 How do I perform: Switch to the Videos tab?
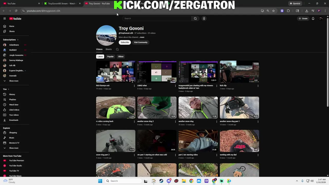click(x=99, y=49)
